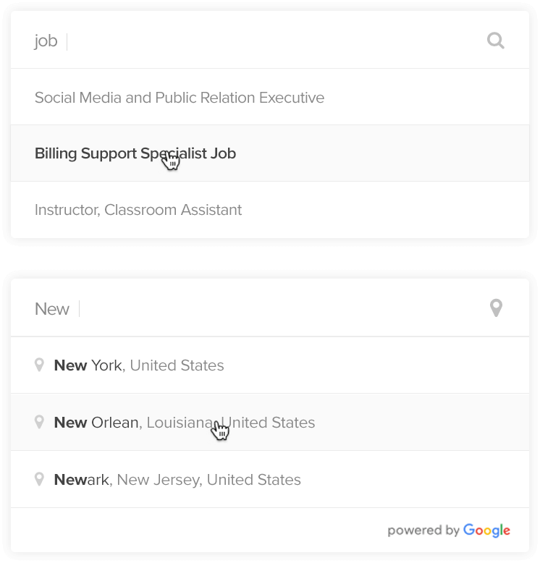The height and width of the screenshot is (563, 540).
Task: Choose New Orlean, Louisiana, United States
Action: (x=185, y=423)
